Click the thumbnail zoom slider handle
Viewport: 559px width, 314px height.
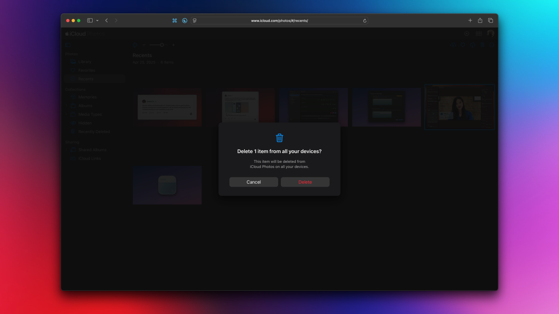tap(162, 45)
